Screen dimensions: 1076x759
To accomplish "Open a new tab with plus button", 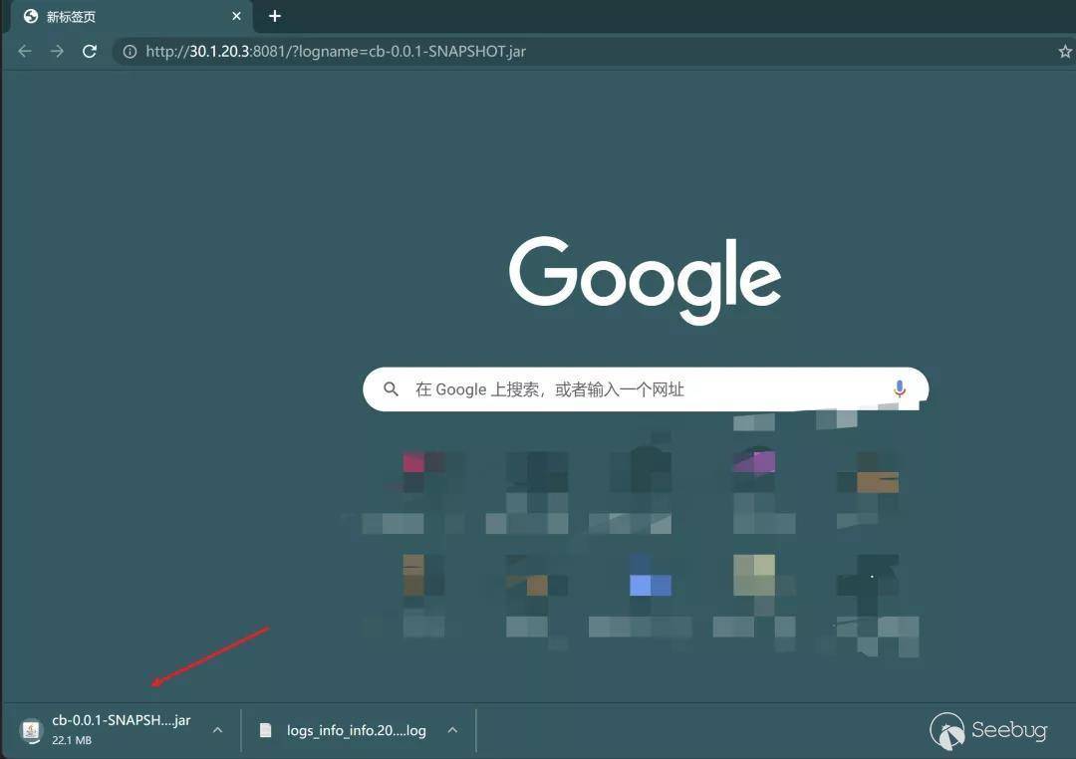I will point(275,16).
